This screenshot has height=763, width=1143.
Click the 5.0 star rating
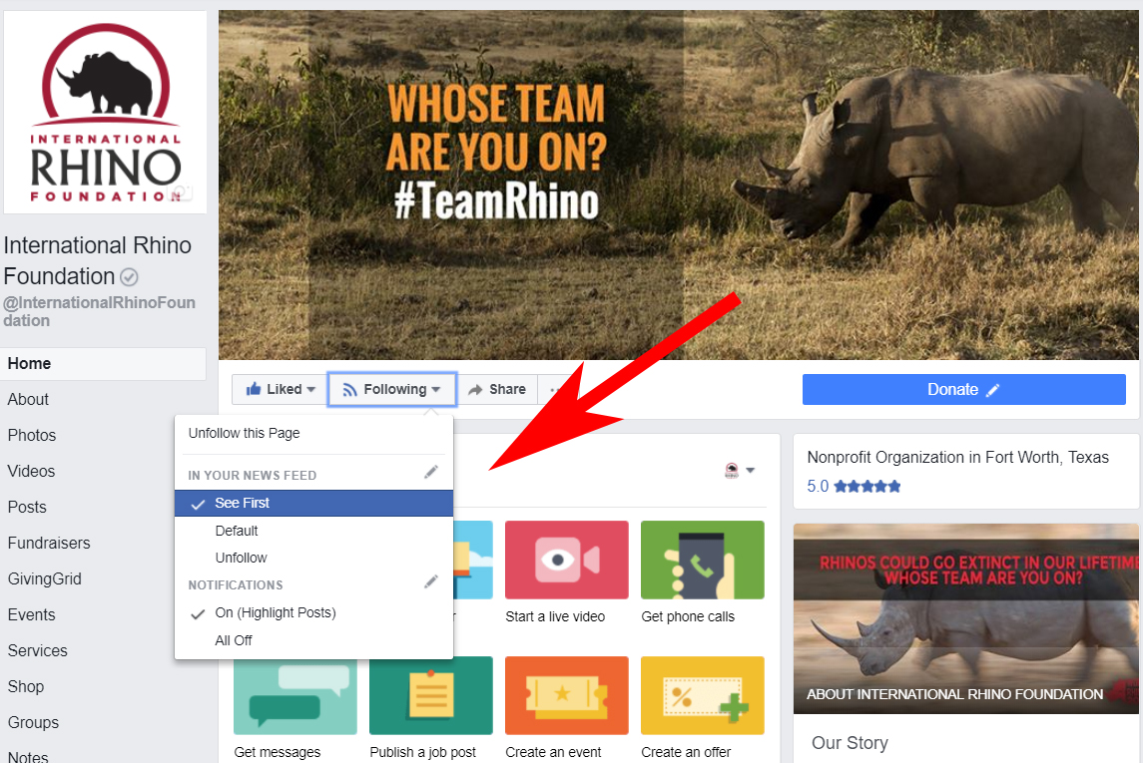854,487
